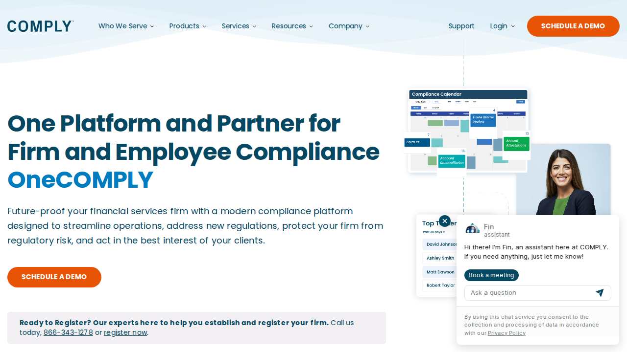The width and height of the screenshot is (627, 352).
Task: Click the OneCOMPLY heading text
Action: pos(80,180)
